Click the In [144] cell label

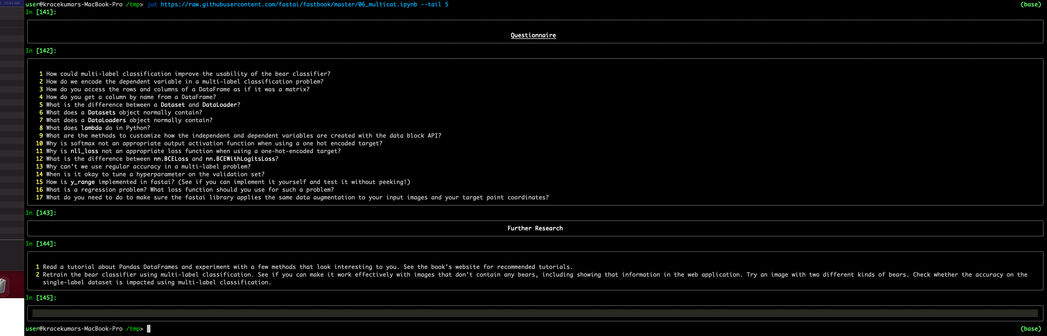click(41, 244)
